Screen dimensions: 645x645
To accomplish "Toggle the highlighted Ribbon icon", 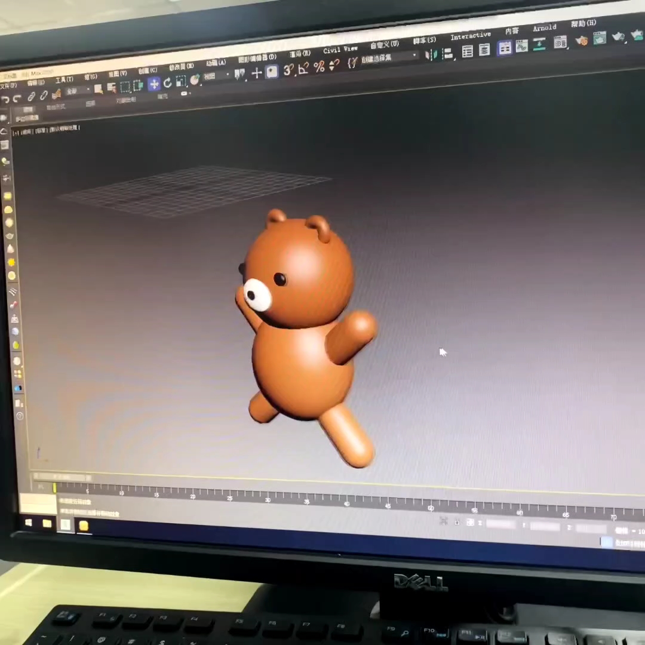I will coord(505,48).
